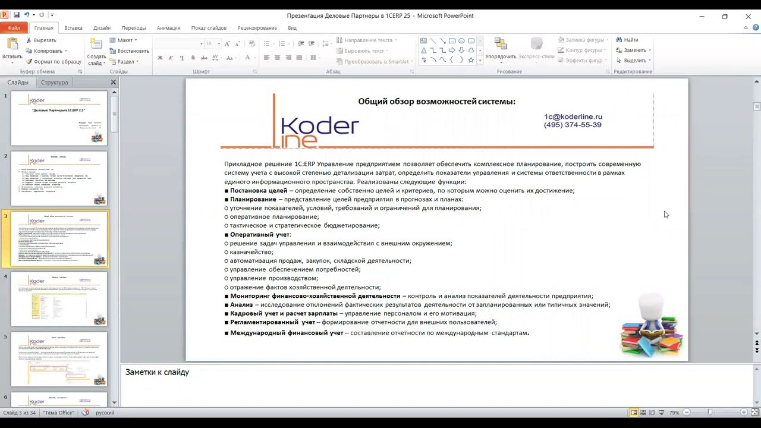Click Format Painter (Формат по образцу)
Viewport: 761px width, 428px height.
[53, 61]
